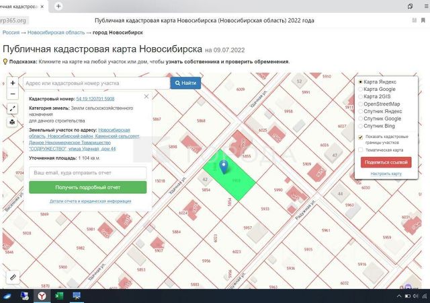Click parcel labeled 5961 on map
Image resolution: width=430 pixels, height=303 pixels.
point(326,230)
